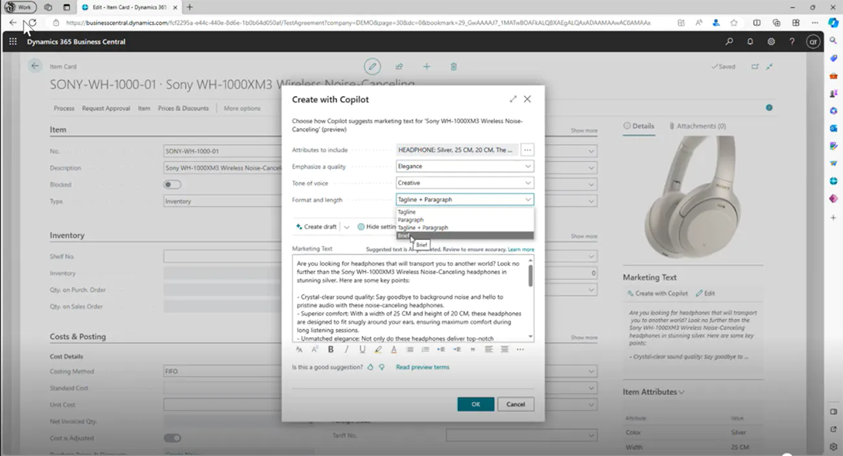Image resolution: width=843 pixels, height=456 pixels.
Task: Open the Item Card in a new window
Action: pyautogui.click(x=755, y=66)
